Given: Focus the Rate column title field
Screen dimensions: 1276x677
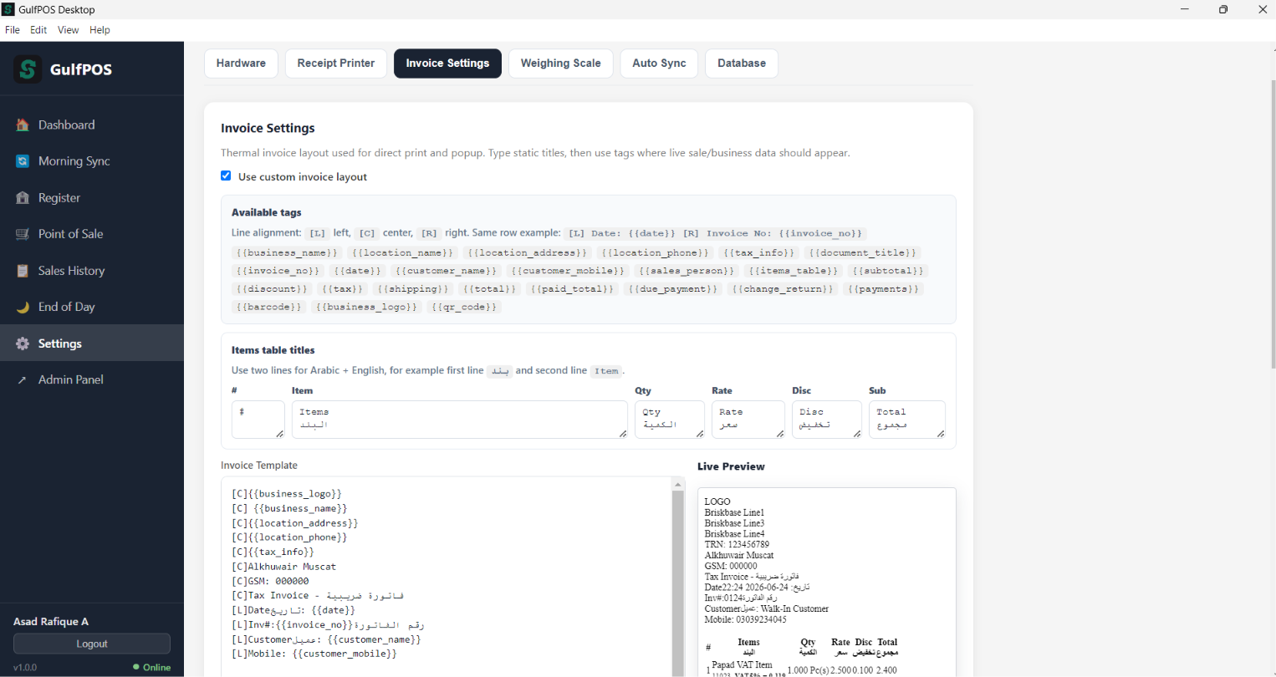Looking at the screenshot, I should click(x=748, y=420).
